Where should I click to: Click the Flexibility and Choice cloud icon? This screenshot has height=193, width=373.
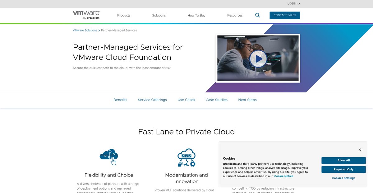click(x=109, y=157)
